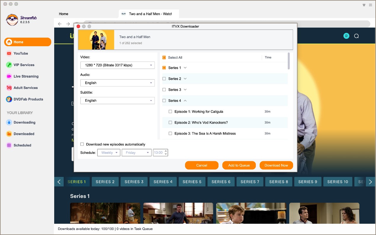Image resolution: width=376 pixels, height=235 pixels.
Task: Check Episode 1: Working for Caligula
Action: coord(170,112)
